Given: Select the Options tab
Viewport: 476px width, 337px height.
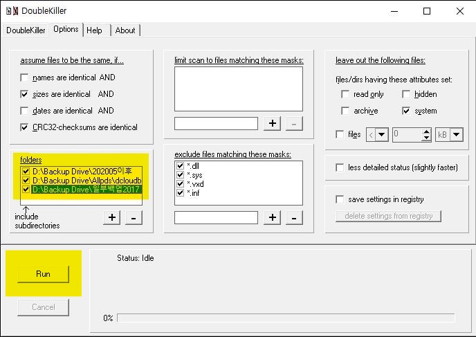Looking at the screenshot, I should tap(66, 30).
